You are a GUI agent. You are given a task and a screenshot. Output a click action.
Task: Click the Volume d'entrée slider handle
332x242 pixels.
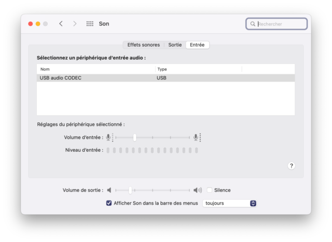pyautogui.click(x=135, y=137)
